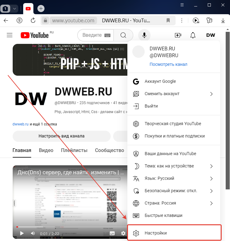Expand the tab group dropdown arrow
230x241 pixels.
coord(15,9)
